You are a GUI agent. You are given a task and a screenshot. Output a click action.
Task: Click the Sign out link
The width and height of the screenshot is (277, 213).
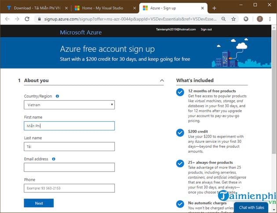[x=206, y=29]
